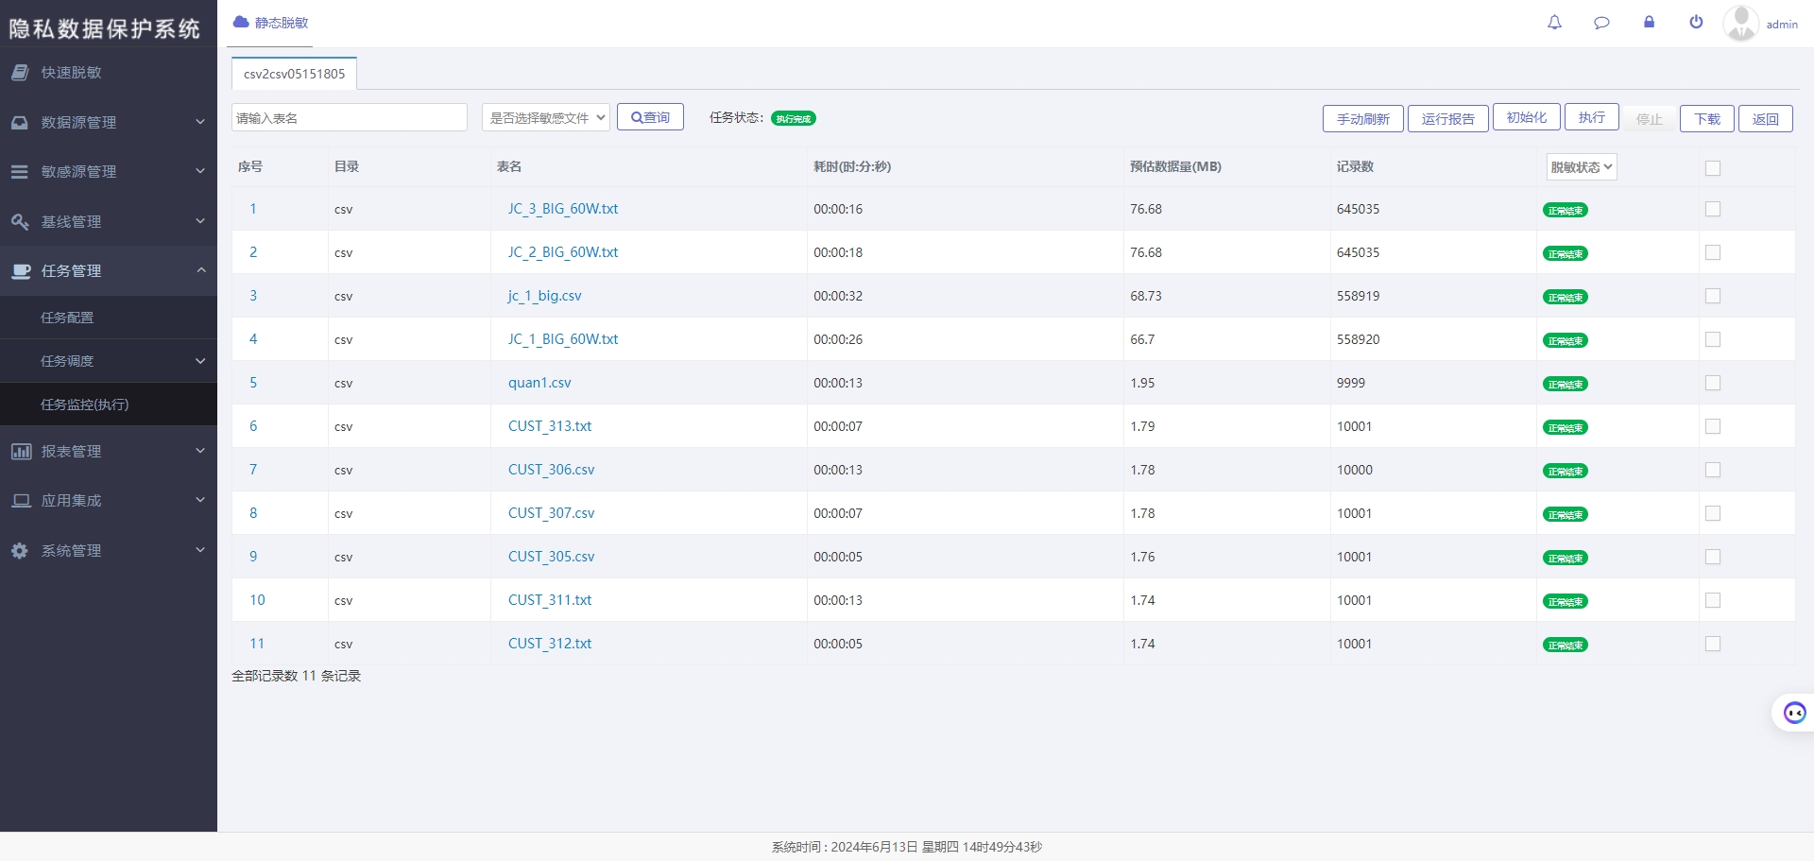Open the admin user avatar
This screenshot has width=1814, height=861.
(x=1740, y=24)
